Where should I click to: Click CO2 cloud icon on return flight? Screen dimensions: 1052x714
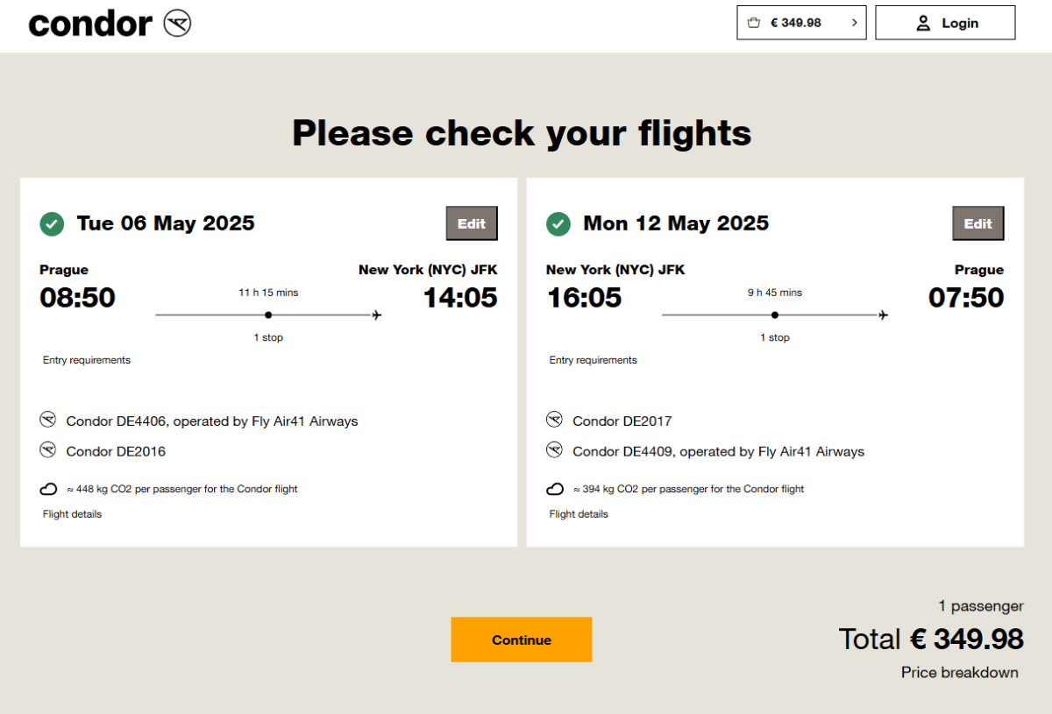(554, 489)
